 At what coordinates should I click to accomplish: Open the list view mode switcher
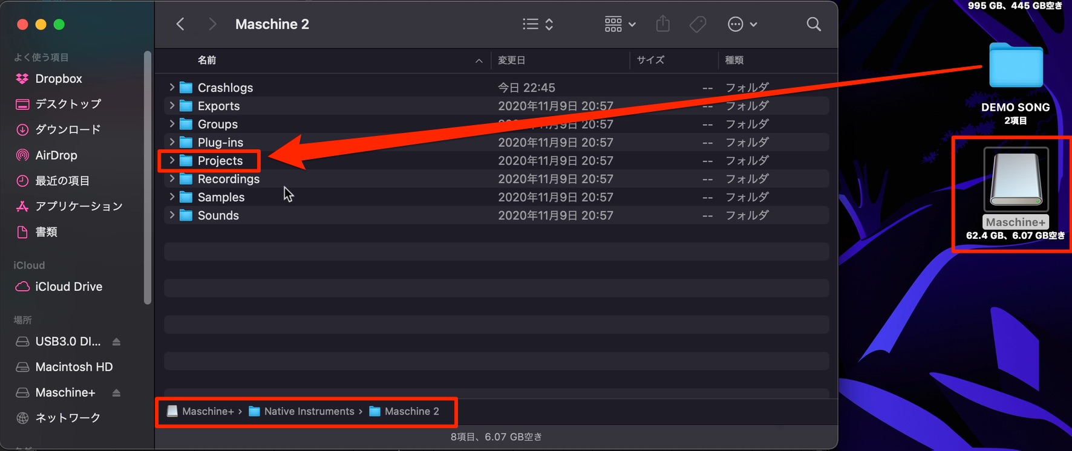pos(538,24)
